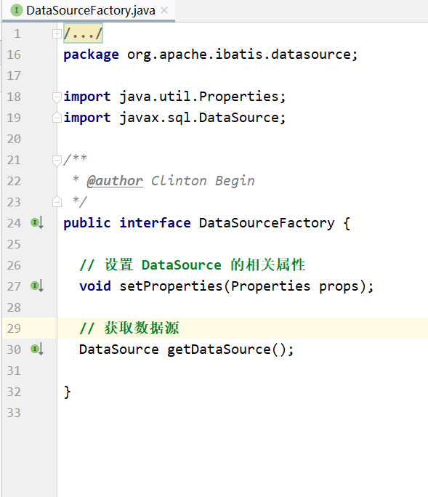
Task: Collapse the imports block at line 18
Action: 57,97
